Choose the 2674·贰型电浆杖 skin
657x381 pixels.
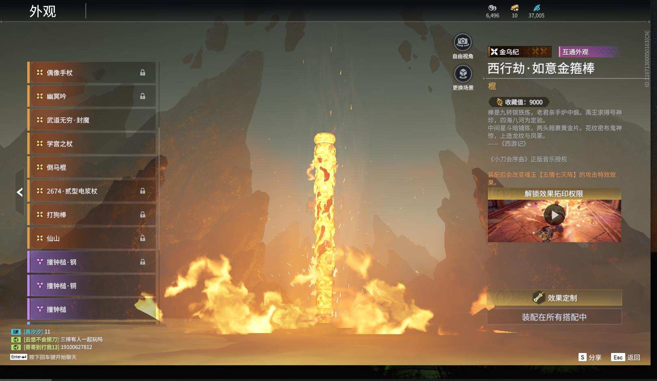pyautogui.click(x=91, y=191)
